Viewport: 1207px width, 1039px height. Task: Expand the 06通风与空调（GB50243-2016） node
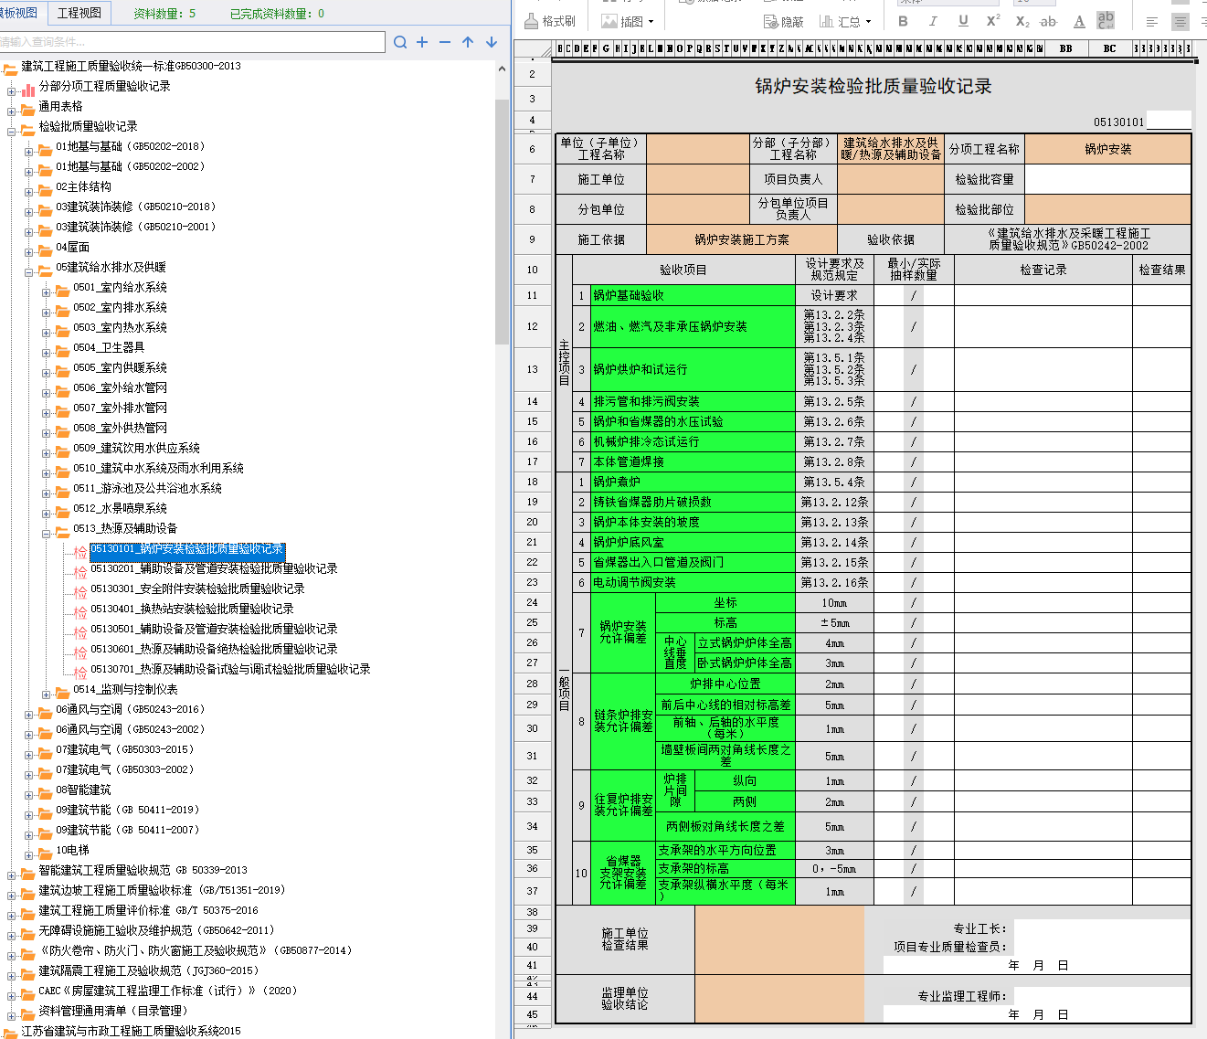click(29, 713)
